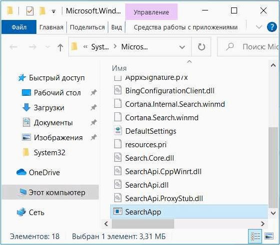
Task: Open the Средства работы с приложениями tab
Action: click(186, 27)
